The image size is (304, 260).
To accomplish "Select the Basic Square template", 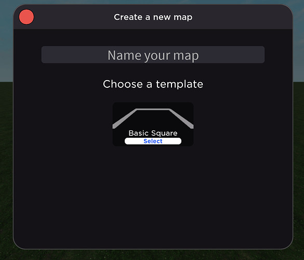I will coord(153,141).
